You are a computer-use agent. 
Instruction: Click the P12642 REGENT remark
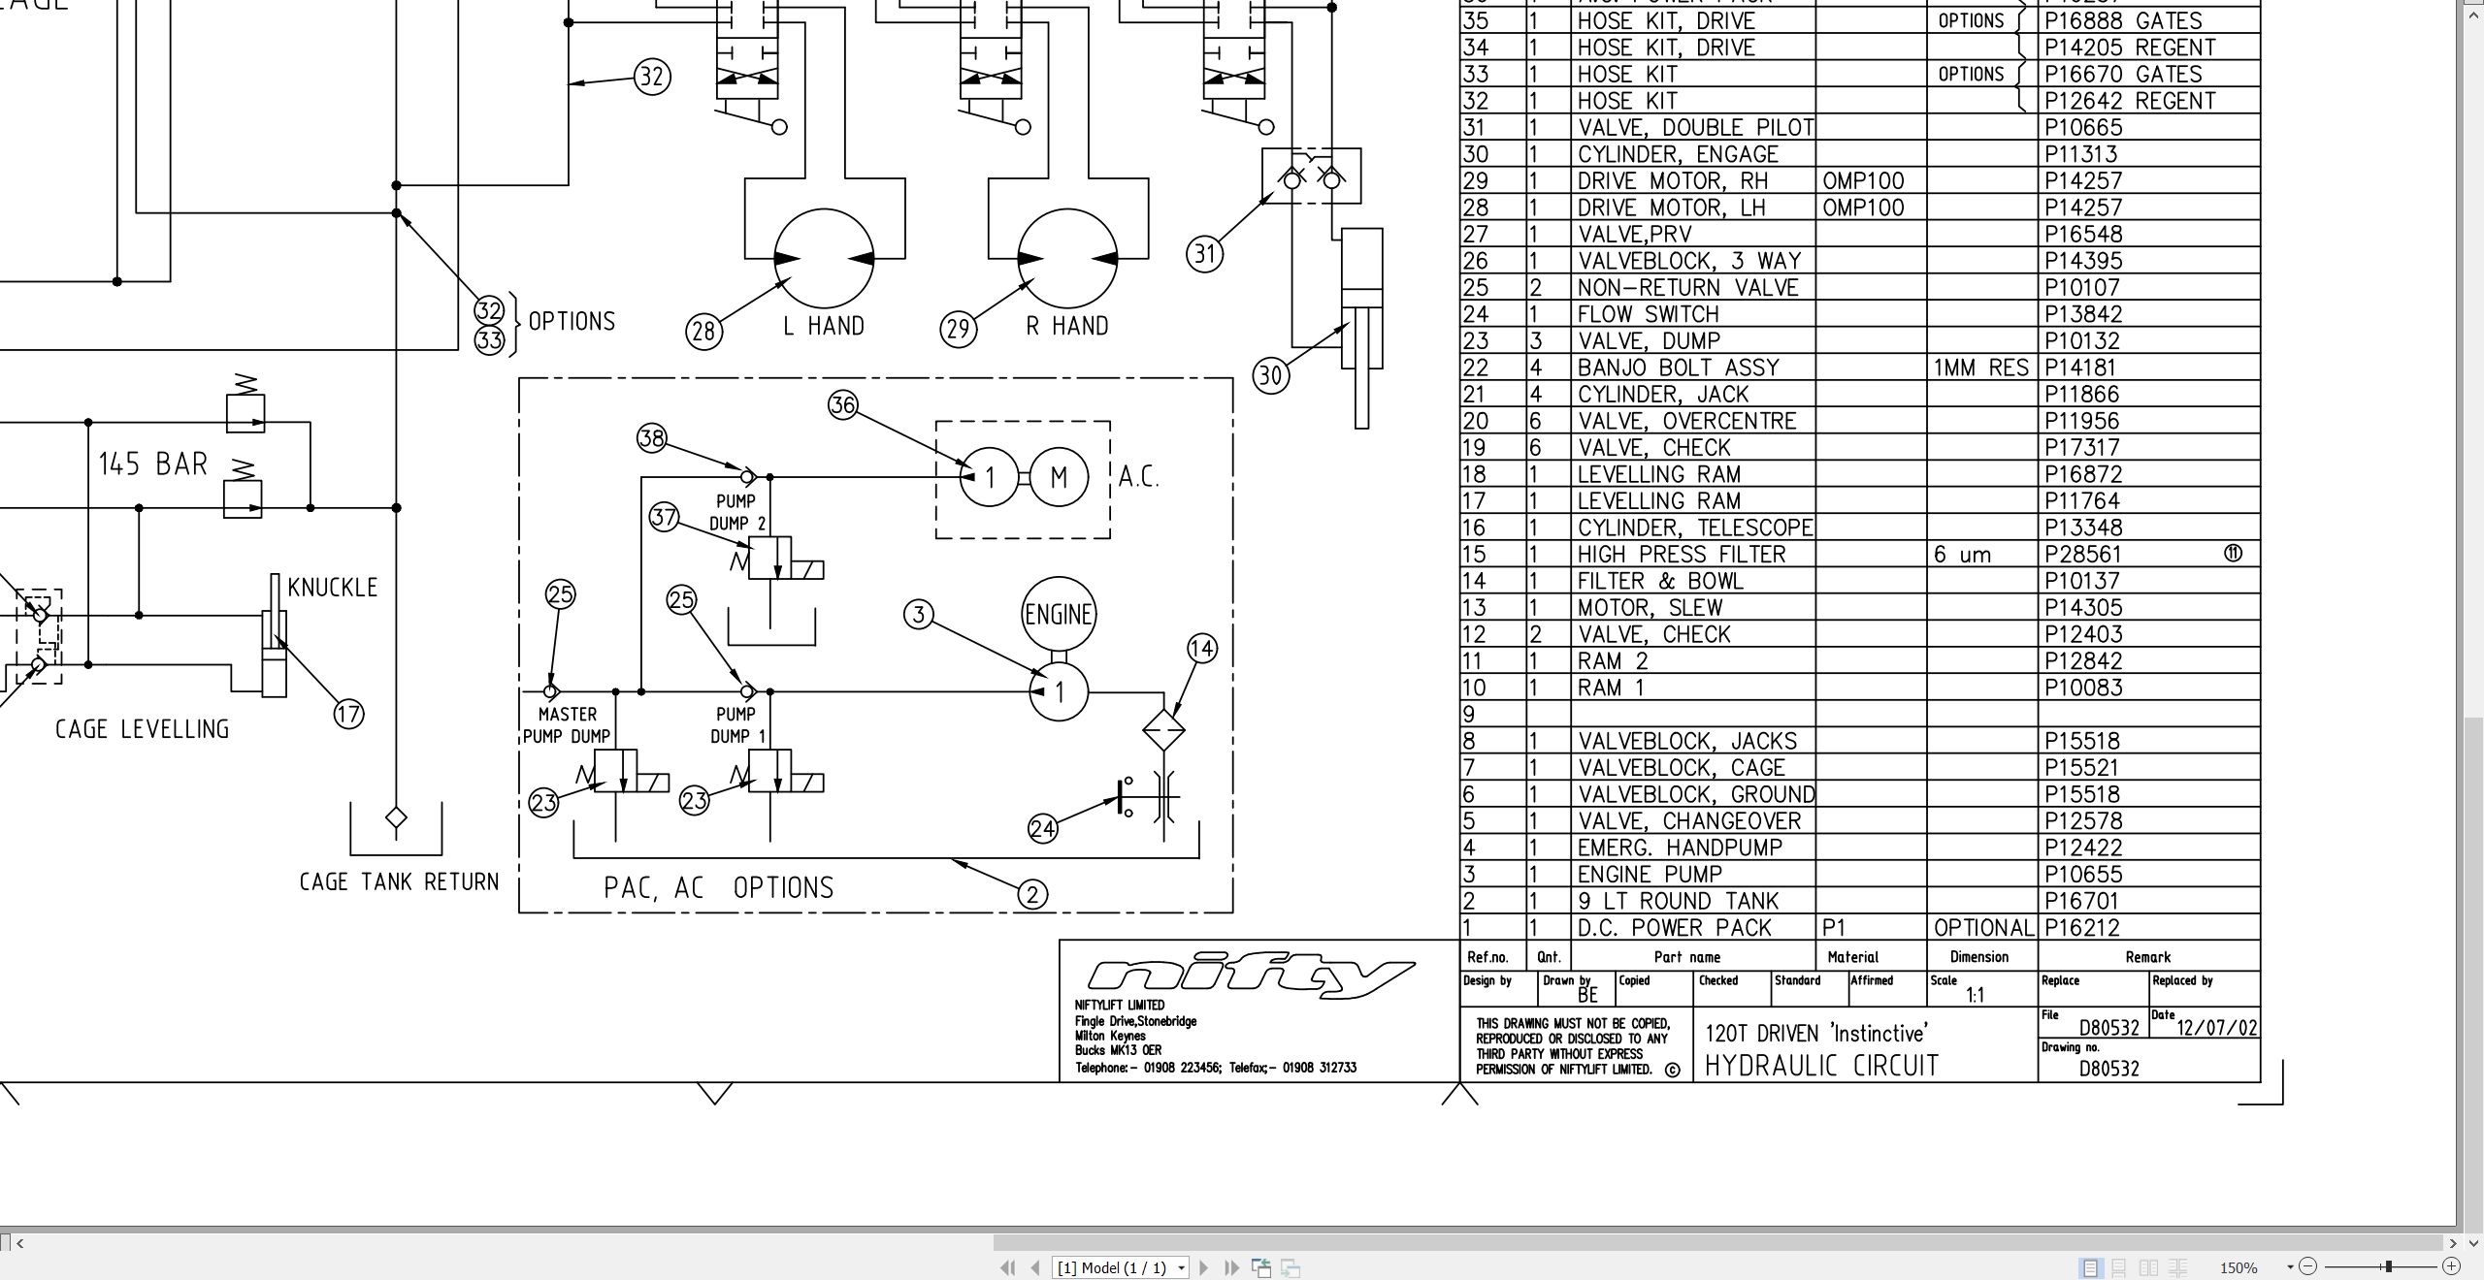pyautogui.click(x=2130, y=101)
